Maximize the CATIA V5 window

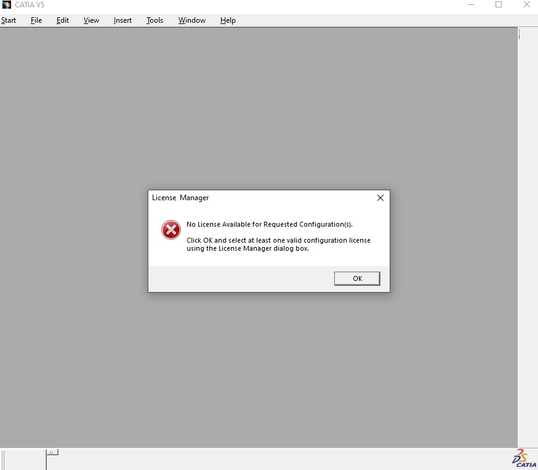point(499,5)
